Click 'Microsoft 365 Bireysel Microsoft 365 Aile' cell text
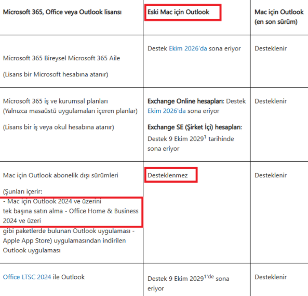This screenshot has width=308, height=296. pos(61,58)
